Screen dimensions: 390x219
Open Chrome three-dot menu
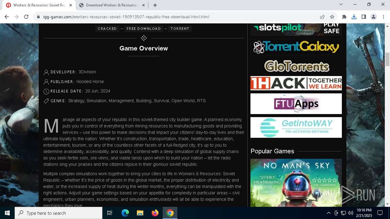pos(383,17)
